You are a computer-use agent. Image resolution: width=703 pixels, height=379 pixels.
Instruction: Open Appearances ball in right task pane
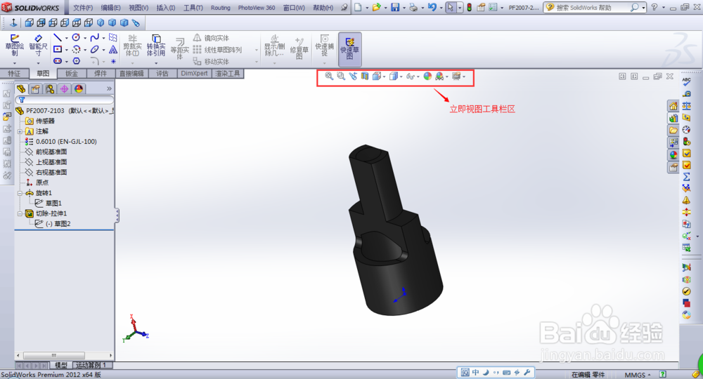coord(673,155)
